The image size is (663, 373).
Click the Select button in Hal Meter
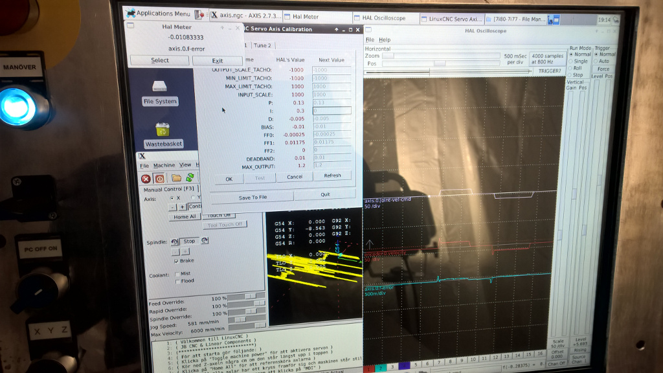tap(160, 60)
